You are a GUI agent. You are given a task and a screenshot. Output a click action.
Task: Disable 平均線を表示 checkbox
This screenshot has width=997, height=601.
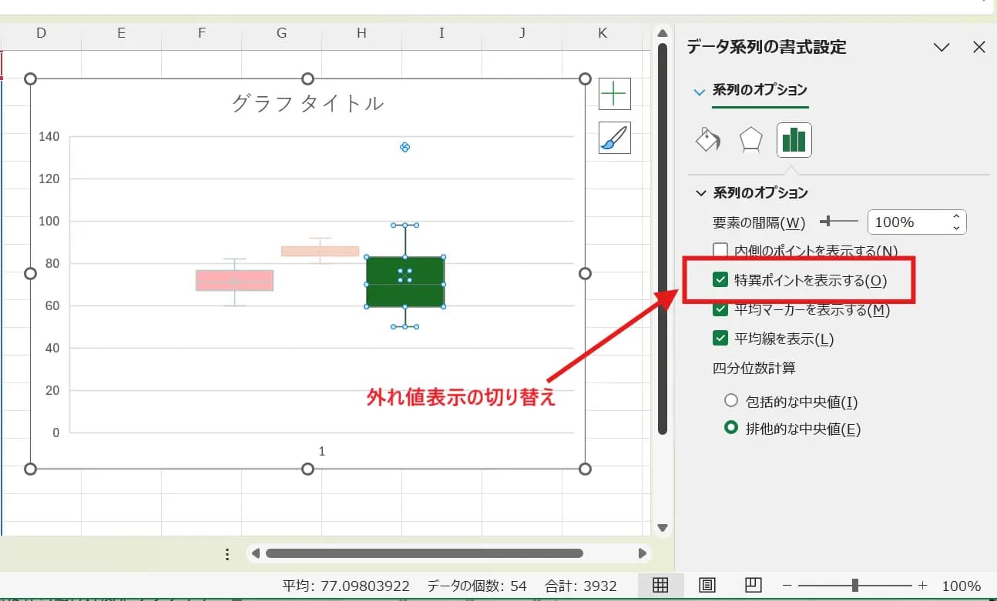[720, 339]
